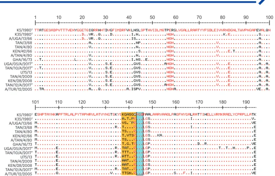Select ruler position number 150
Screen dimensions: 275x176
pos(152,102)
